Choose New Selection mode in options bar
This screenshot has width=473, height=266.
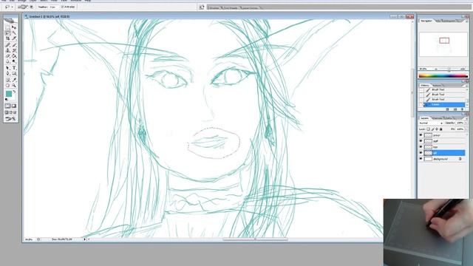(19, 7)
